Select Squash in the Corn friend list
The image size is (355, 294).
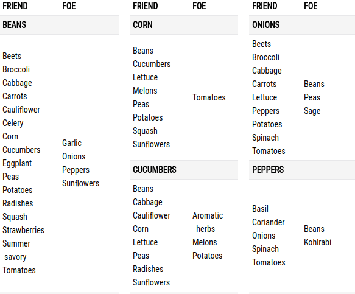pos(145,131)
